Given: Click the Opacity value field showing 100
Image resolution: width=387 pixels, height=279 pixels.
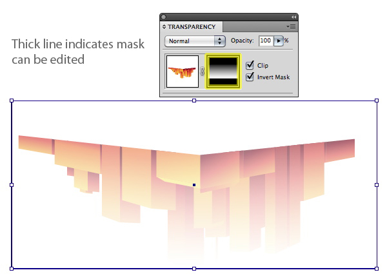Looking at the screenshot, I should 266,41.
